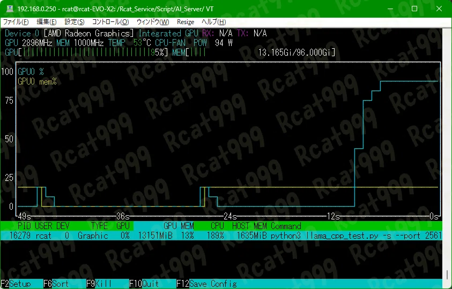452x289 pixels.
Task: Close the Tera Term window
Action: 439,9
